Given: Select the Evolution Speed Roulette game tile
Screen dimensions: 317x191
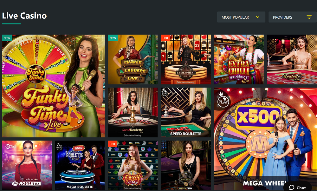Looking at the screenshot, I should pyautogui.click(x=133, y=113).
